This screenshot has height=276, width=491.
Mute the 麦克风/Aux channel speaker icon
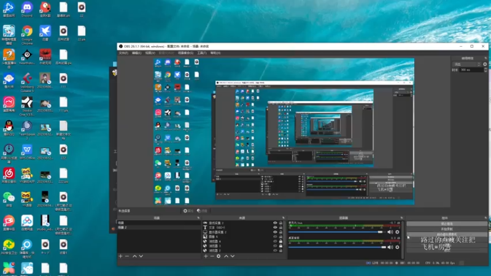pyautogui.click(x=390, y=232)
